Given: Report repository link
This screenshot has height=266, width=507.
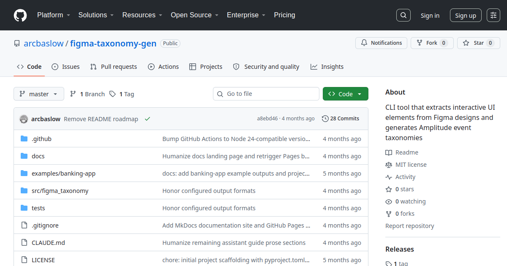Looking at the screenshot, I should point(410,226).
